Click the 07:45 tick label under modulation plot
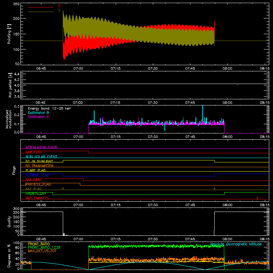 point(190,137)
